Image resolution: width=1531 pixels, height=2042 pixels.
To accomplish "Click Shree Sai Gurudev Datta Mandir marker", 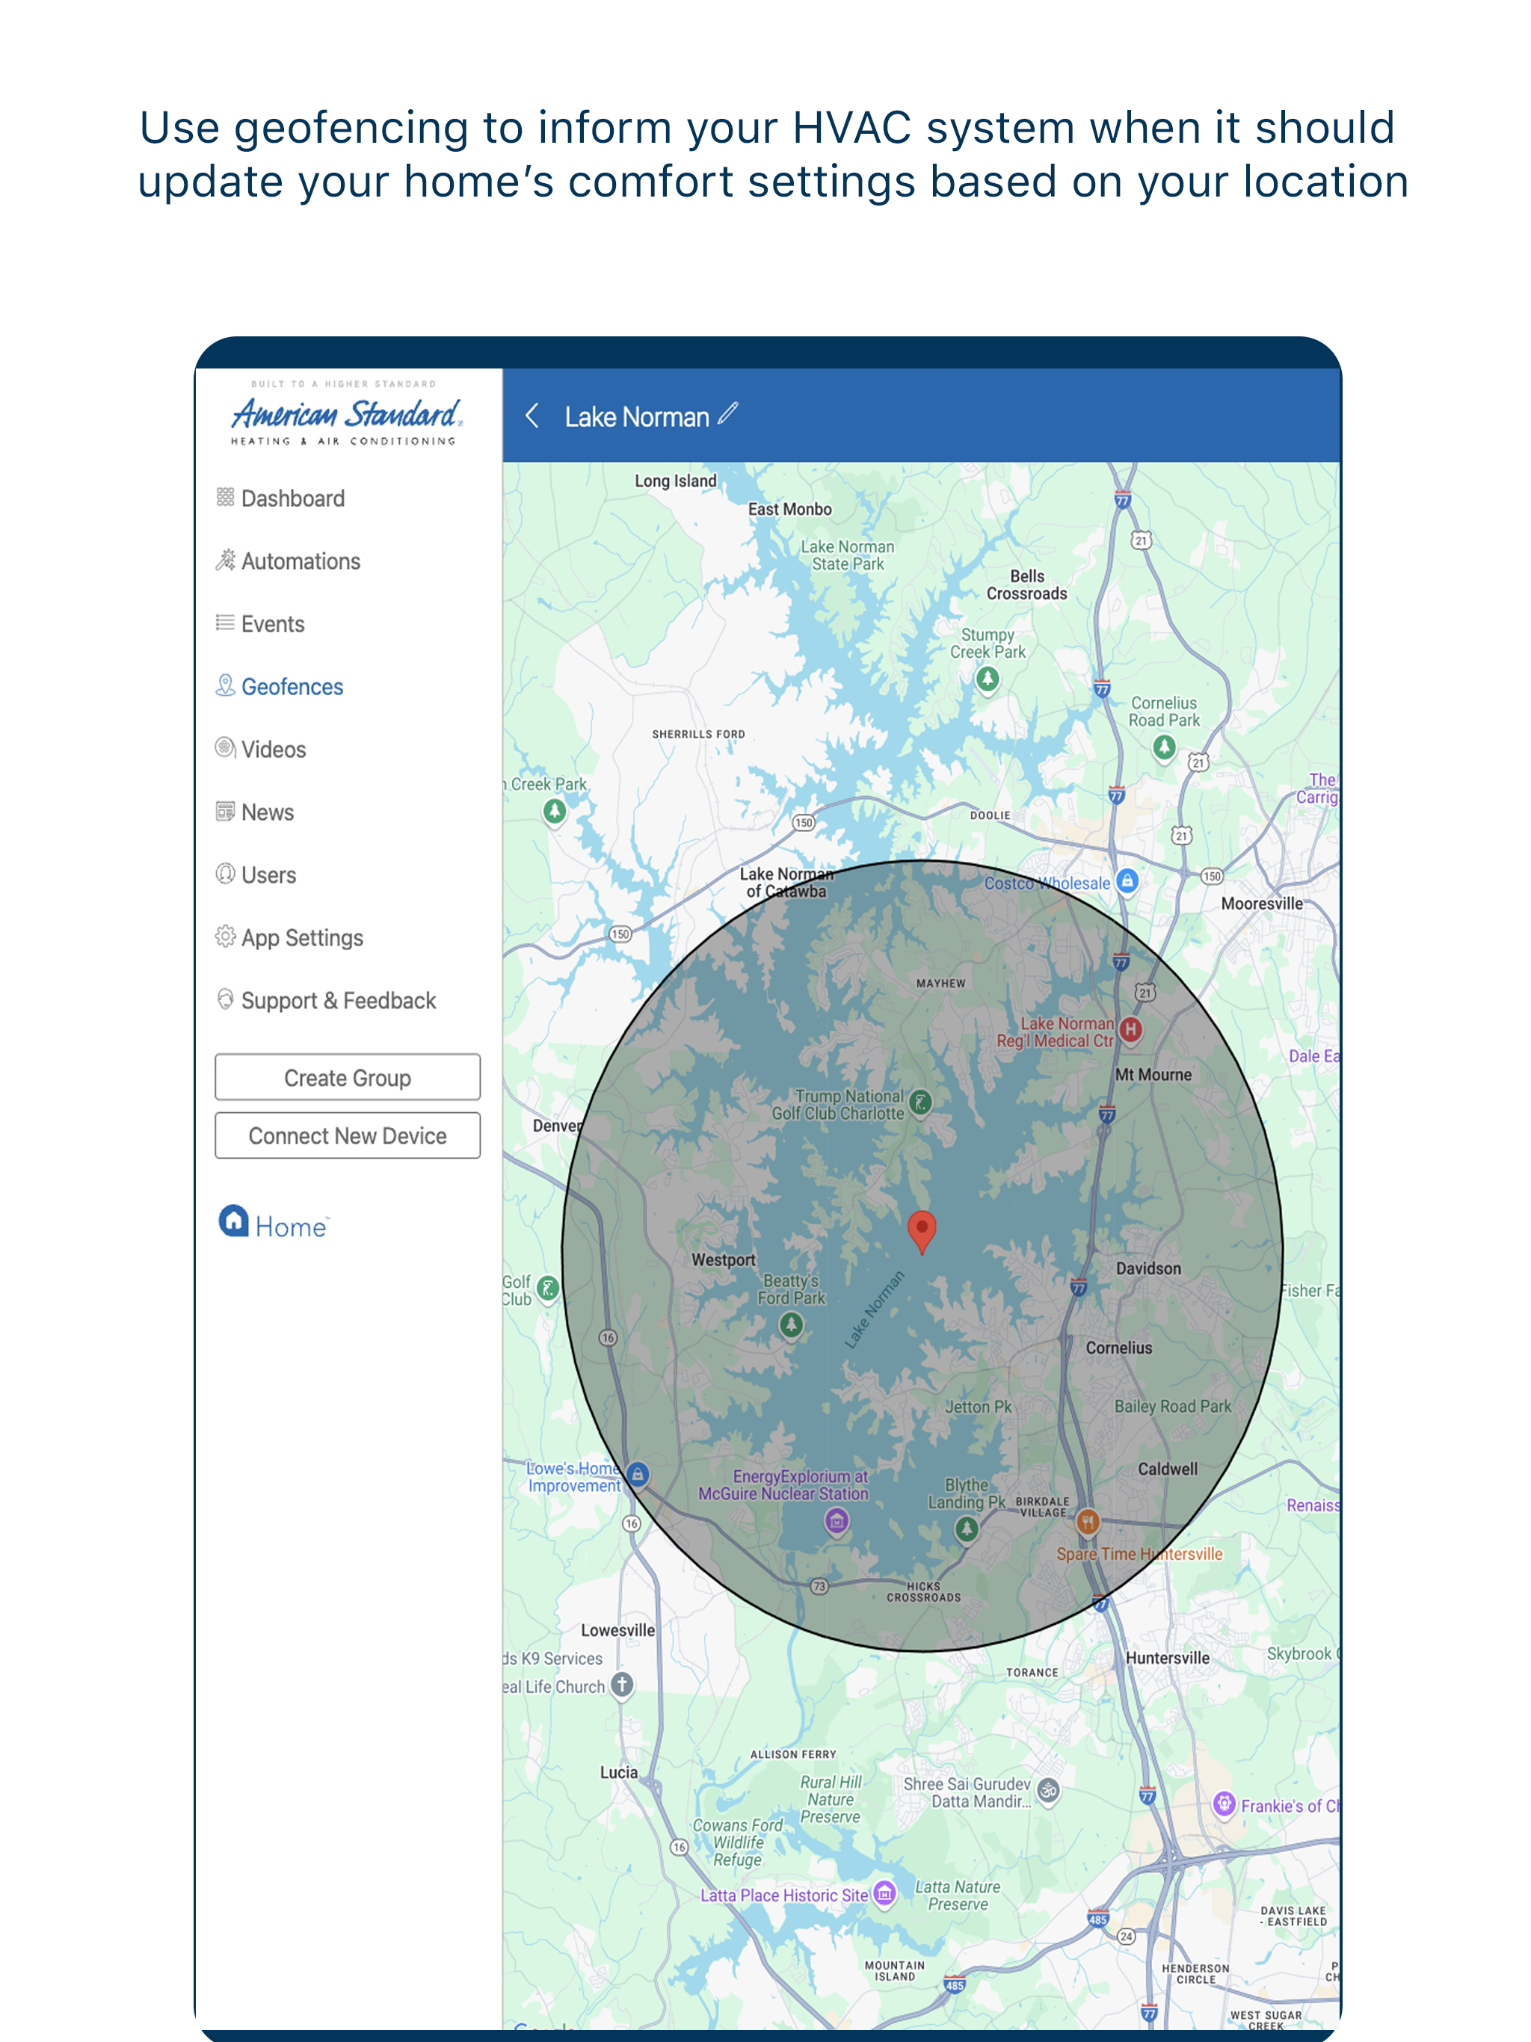I will pyautogui.click(x=1048, y=1791).
